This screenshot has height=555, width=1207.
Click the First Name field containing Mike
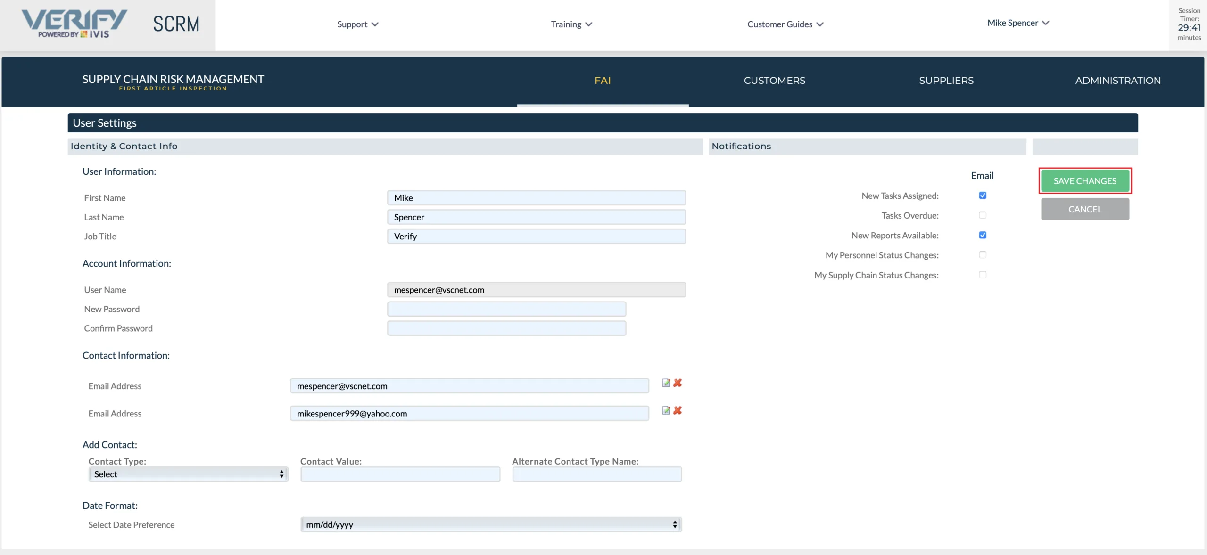point(537,198)
